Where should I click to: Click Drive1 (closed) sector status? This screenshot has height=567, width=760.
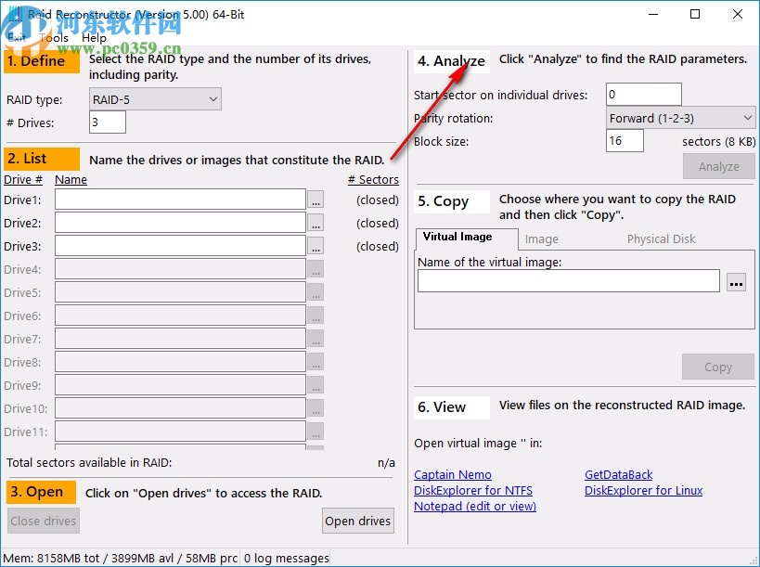(378, 200)
